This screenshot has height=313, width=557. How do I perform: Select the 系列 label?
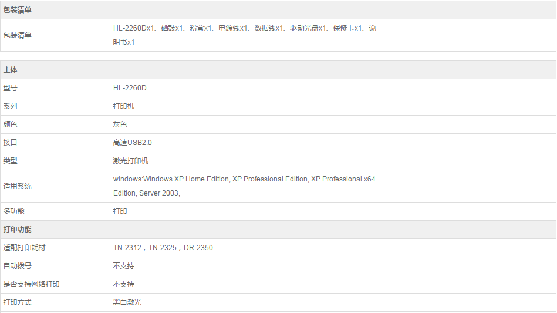[11, 106]
